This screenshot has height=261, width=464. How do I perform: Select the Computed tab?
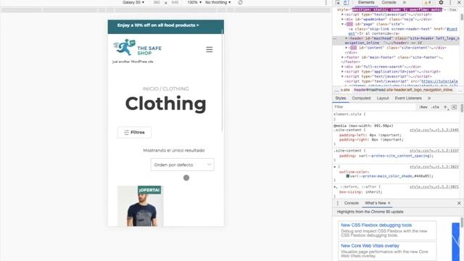click(361, 98)
